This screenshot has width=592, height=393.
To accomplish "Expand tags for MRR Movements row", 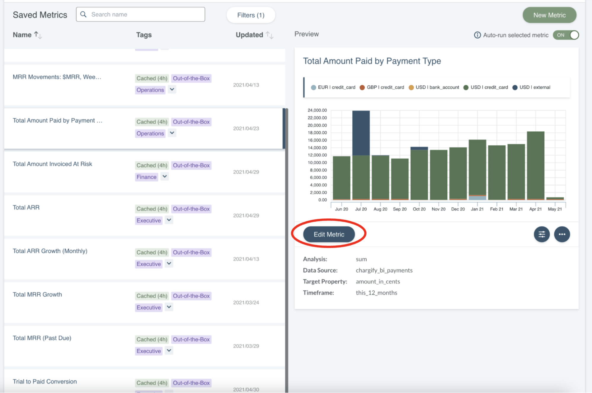I will click(172, 89).
